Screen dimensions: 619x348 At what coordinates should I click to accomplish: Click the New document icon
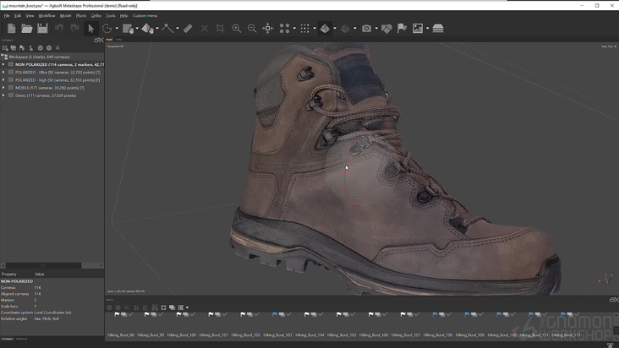[x=12, y=29]
